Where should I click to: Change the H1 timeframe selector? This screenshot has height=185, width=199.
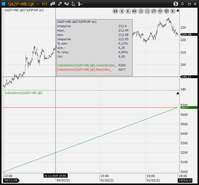[45, 4]
